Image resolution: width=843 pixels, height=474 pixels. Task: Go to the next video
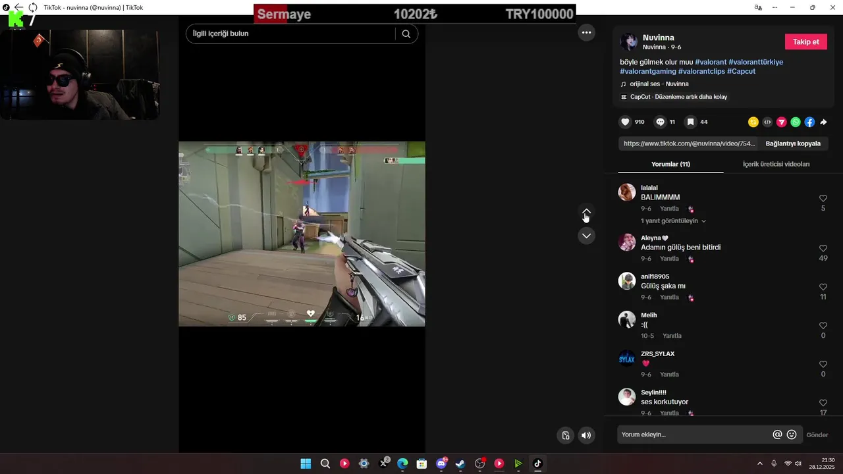click(x=586, y=236)
